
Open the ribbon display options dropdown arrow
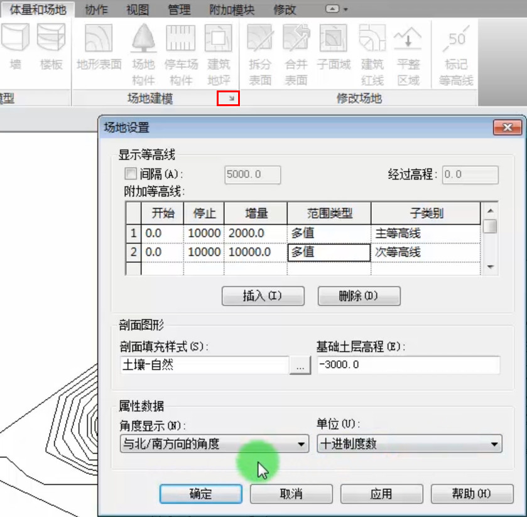pos(345,9)
